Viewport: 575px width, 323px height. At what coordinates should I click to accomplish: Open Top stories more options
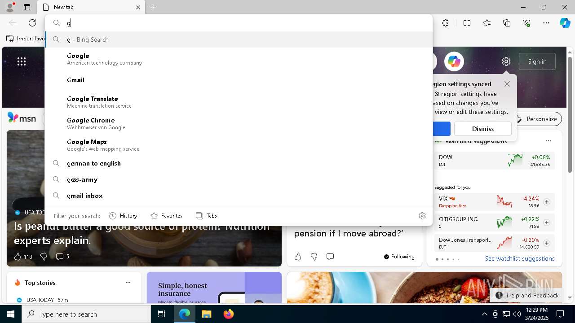tap(128, 283)
